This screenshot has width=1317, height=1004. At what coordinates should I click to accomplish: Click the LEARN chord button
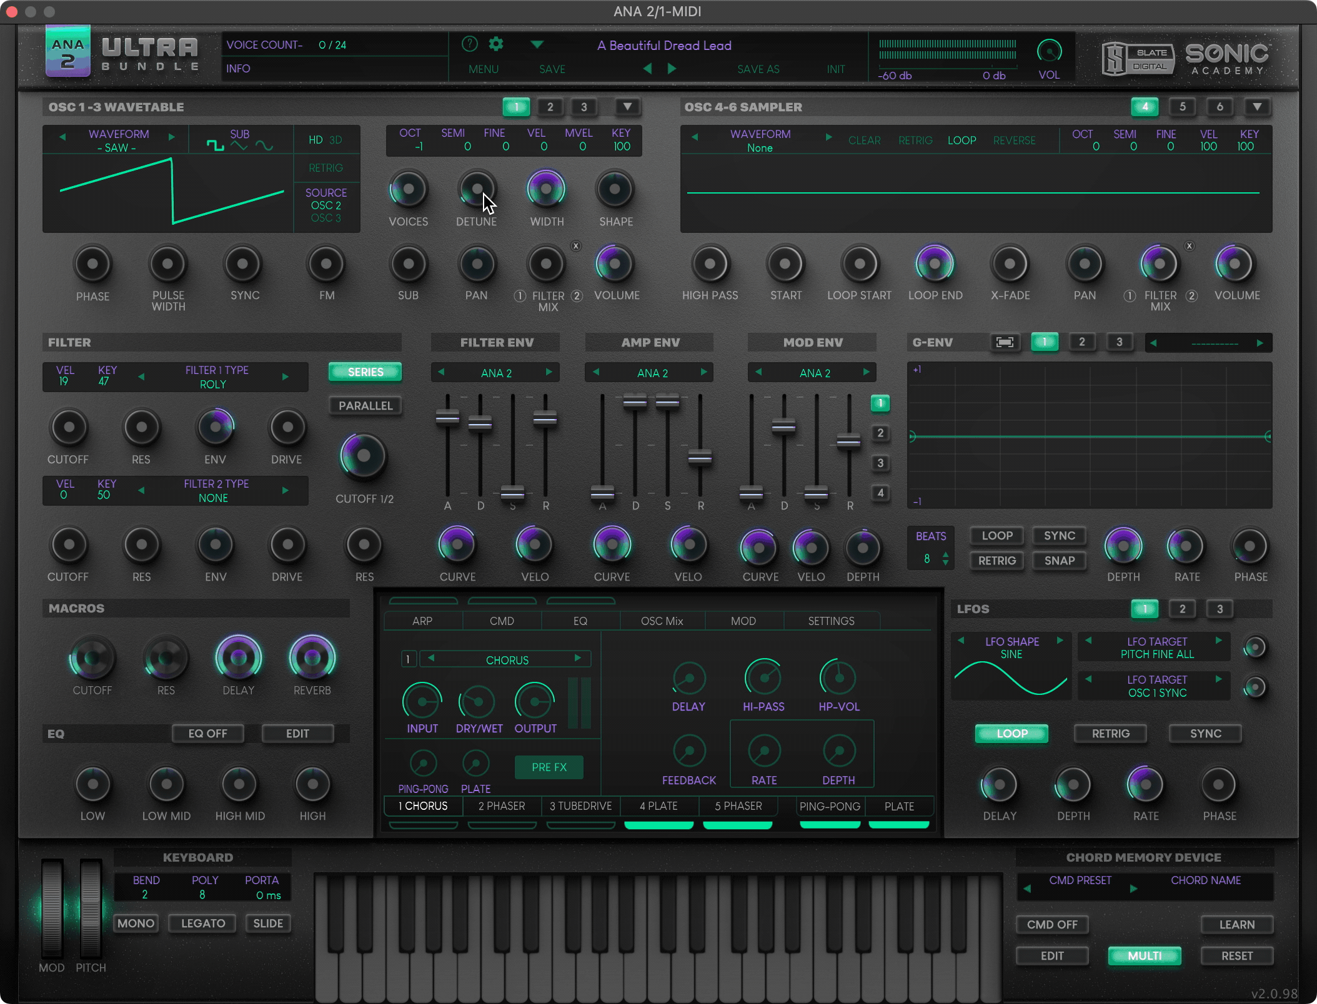(x=1236, y=925)
